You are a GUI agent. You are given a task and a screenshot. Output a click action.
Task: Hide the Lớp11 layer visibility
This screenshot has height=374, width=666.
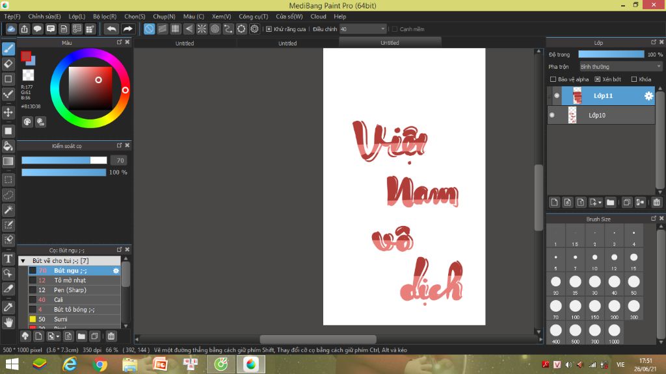coord(557,96)
